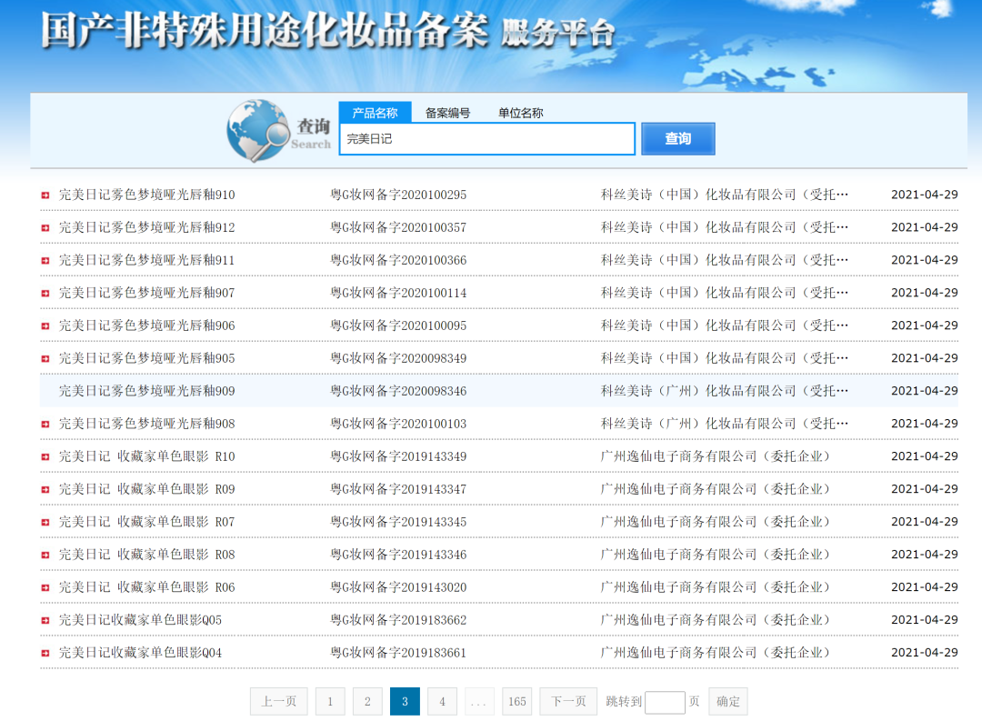Click red bullet icon beside 单色眼影Q05 row

45,621
